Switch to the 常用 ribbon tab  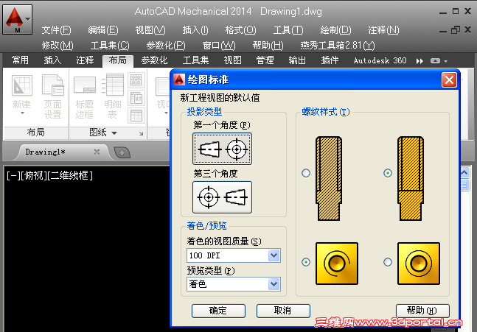(20, 60)
